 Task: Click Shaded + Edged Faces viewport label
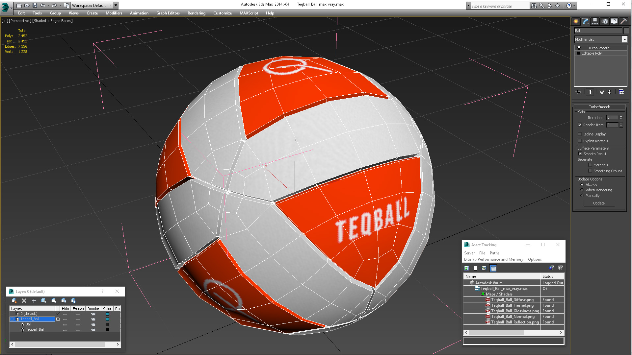pos(52,21)
